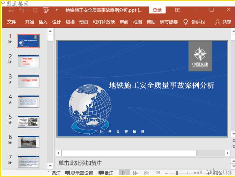The image size is (236, 177).
Task: Switch to Normal view icon
Action: pos(124,173)
